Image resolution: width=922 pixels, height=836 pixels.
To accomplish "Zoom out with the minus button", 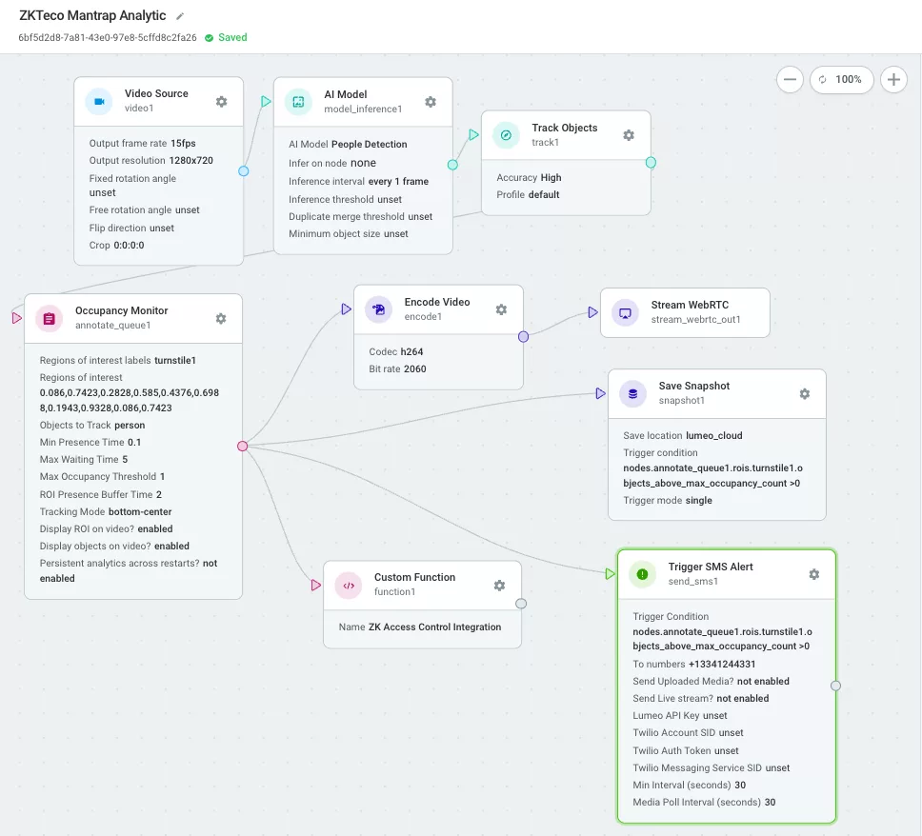I will (x=790, y=79).
